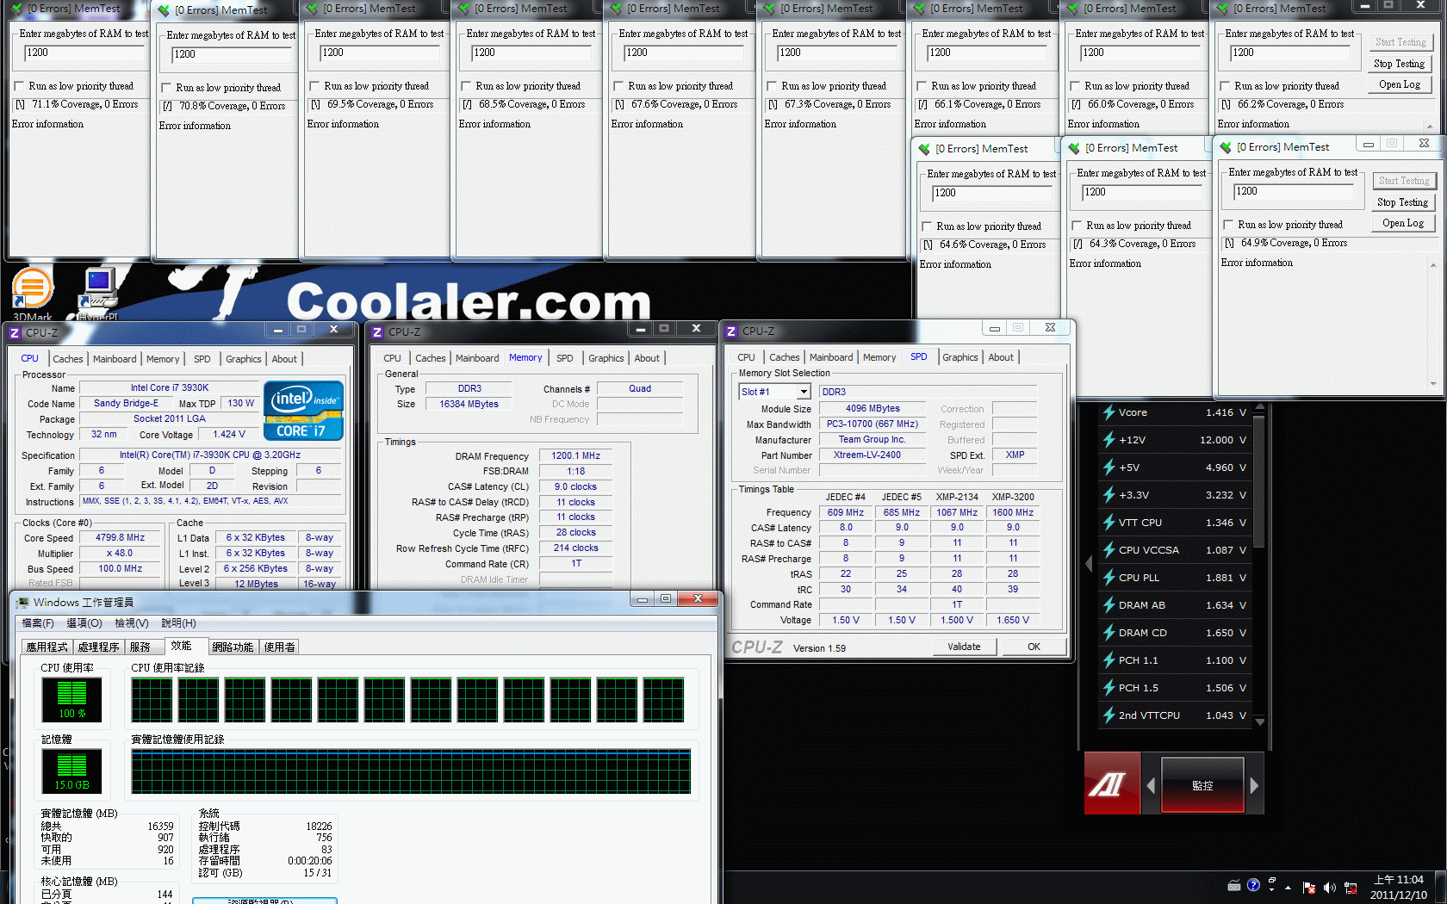
Task: Click the AI Suite voltage list scroll-down arrow
Action: (x=1259, y=721)
